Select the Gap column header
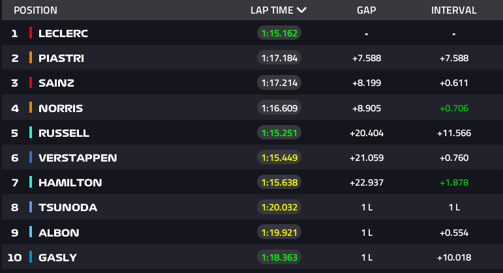 coord(366,10)
